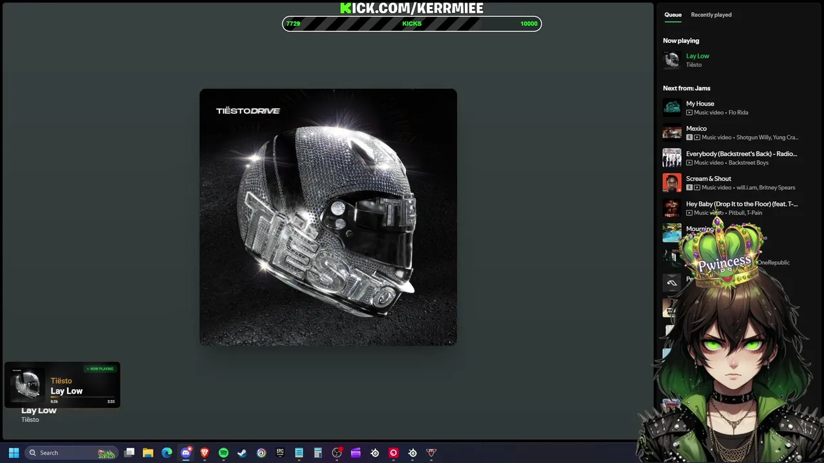
Task: Click the taskbar Search box
Action: tap(71, 453)
